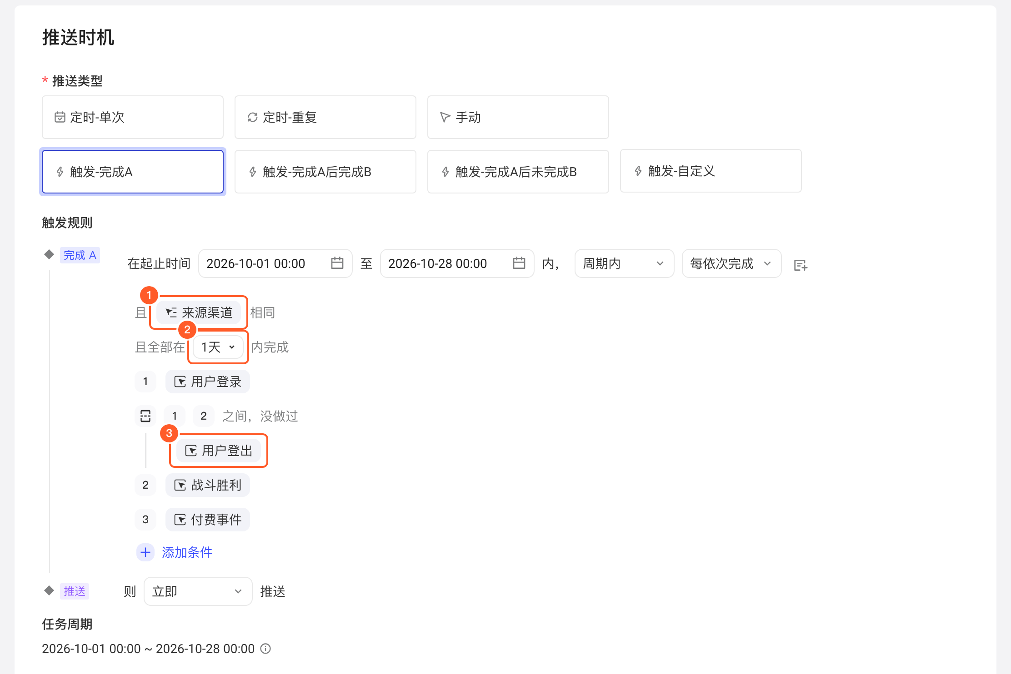Click the 用户登出 event chip

219,451
